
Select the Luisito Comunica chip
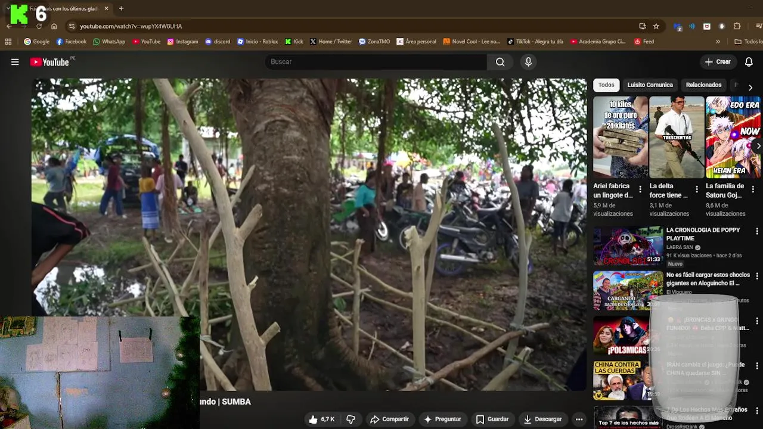pyautogui.click(x=650, y=85)
